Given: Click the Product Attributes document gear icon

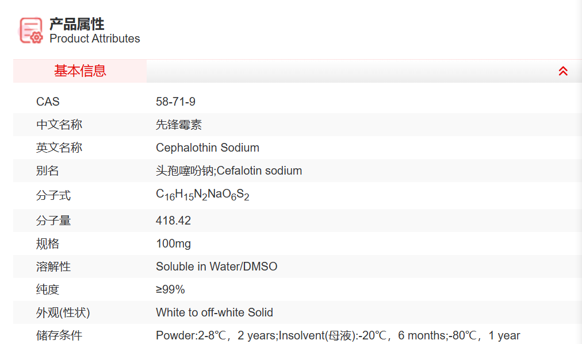Looking at the screenshot, I should (31, 30).
